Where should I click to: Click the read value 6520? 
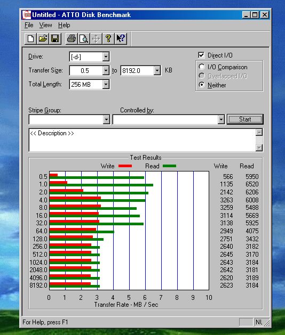[x=252, y=184]
